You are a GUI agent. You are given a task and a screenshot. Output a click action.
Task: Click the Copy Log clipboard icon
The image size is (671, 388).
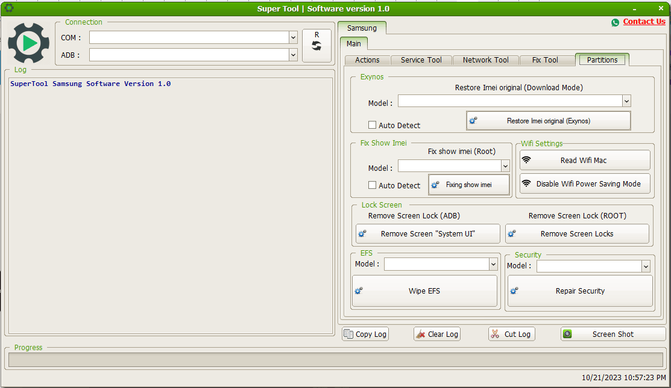349,334
